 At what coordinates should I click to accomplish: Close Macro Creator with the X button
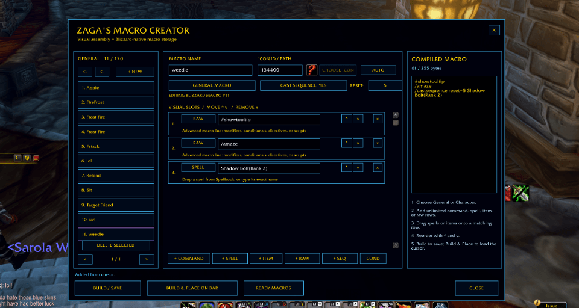(494, 30)
